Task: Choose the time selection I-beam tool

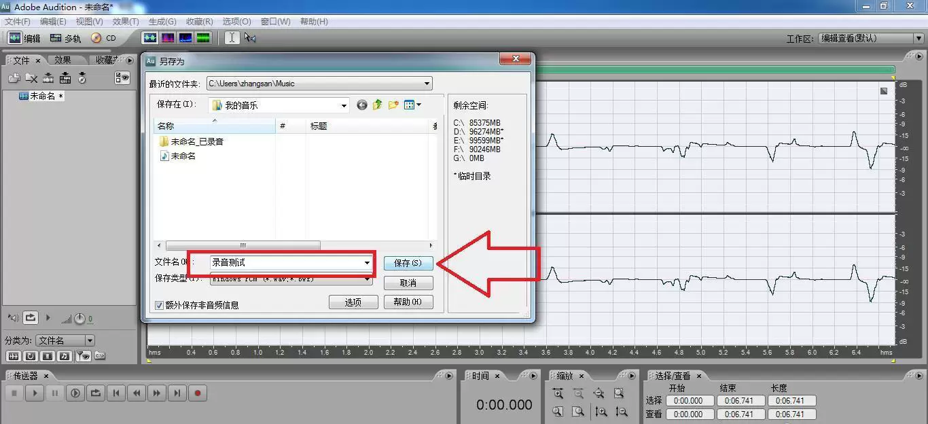Action: [232, 38]
